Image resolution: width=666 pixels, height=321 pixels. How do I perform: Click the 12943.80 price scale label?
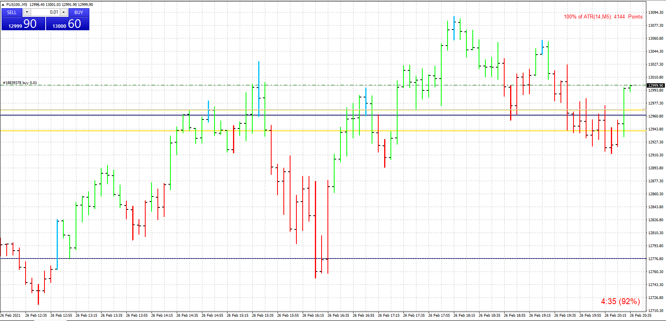pos(656,129)
